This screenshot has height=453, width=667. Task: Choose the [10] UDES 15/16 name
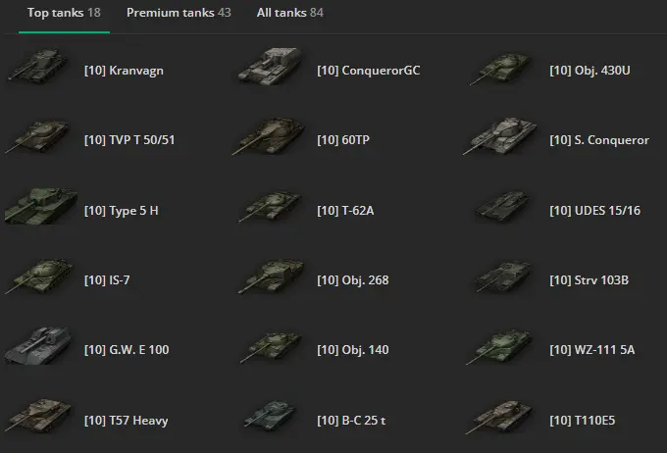[594, 211]
